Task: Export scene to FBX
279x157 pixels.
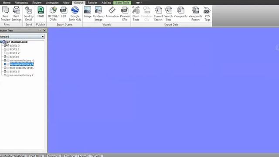Action: 64,12
